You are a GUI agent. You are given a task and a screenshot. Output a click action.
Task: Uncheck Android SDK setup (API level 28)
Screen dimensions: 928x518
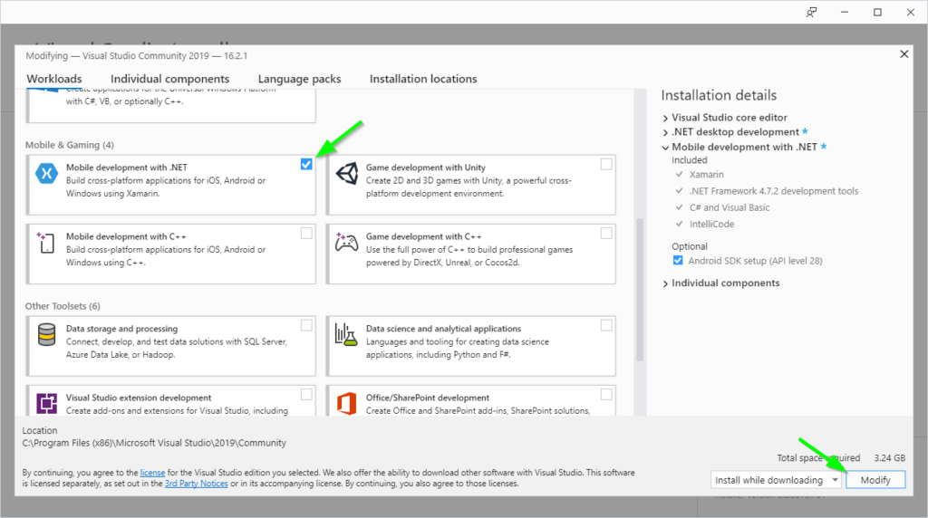coord(678,261)
